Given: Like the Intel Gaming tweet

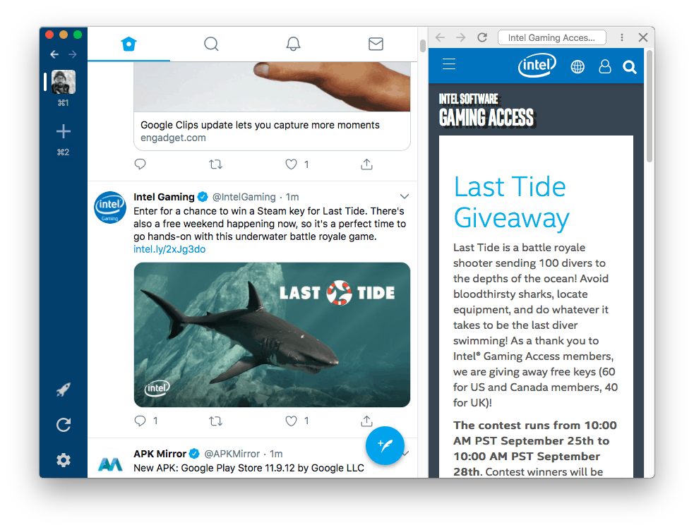Looking at the screenshot, I should (291, 421).
